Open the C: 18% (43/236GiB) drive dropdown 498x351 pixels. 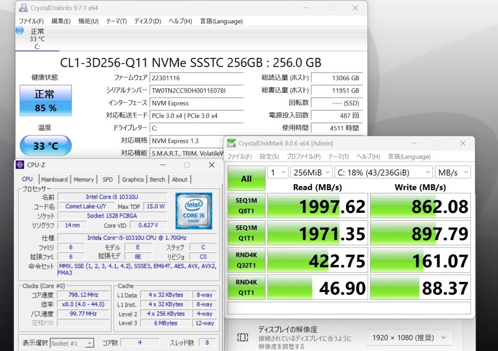tap(384, 172)
